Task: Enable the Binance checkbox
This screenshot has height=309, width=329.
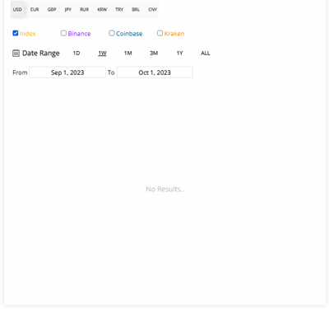Action: pyautogui.click(x=63, y=33)
